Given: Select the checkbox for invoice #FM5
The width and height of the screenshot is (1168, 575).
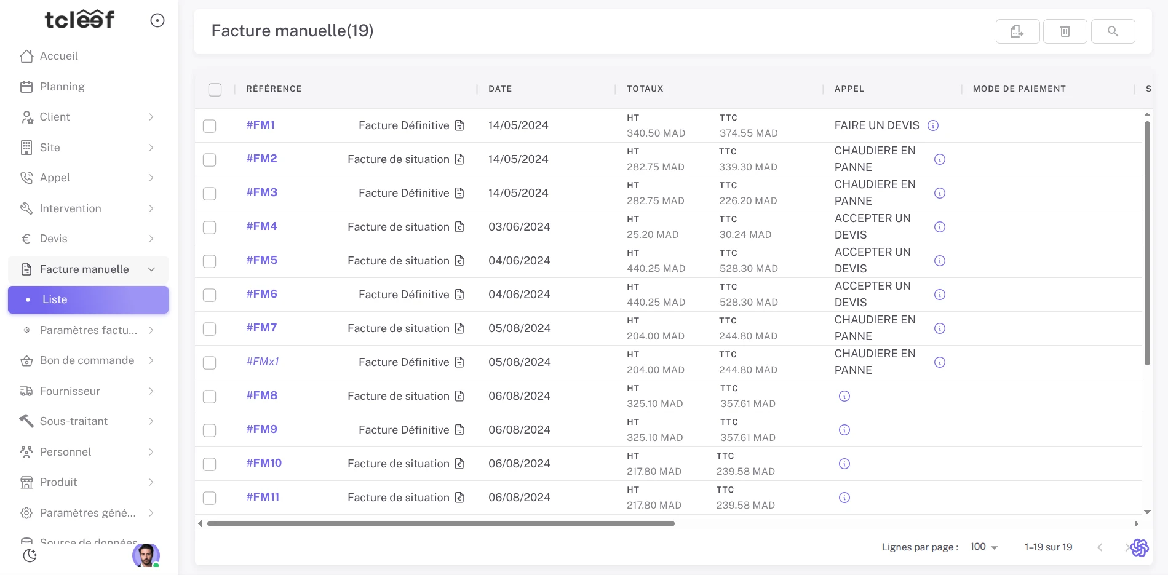Looking at the screenshot, I should (x=210, y=261).
